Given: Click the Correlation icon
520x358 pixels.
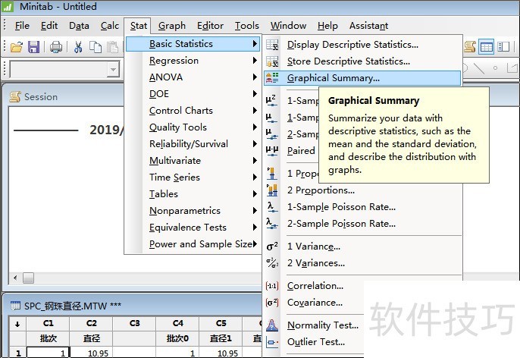Looking at the screenshot, I should click(272, 286).
